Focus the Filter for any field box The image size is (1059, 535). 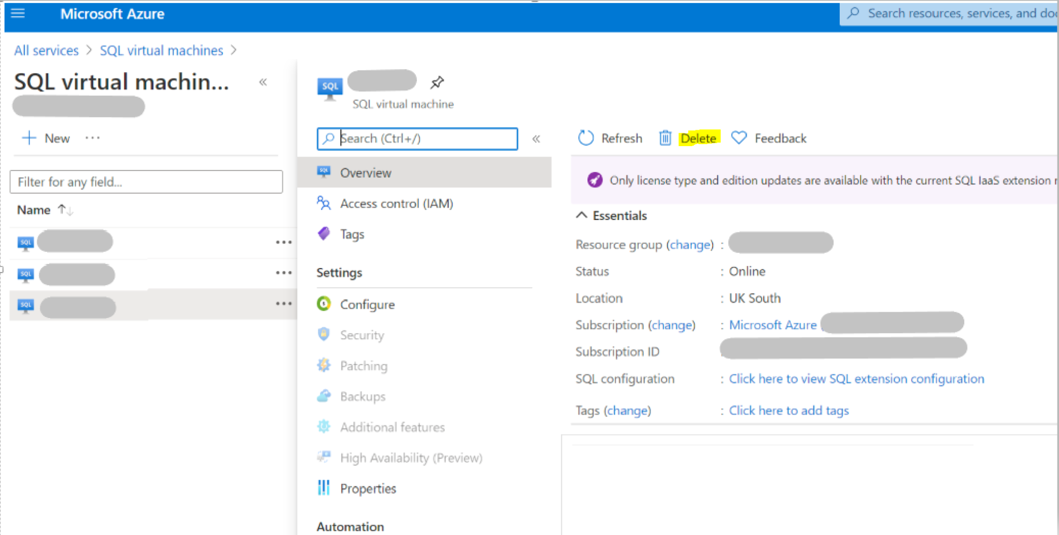[x=146, y=182]
